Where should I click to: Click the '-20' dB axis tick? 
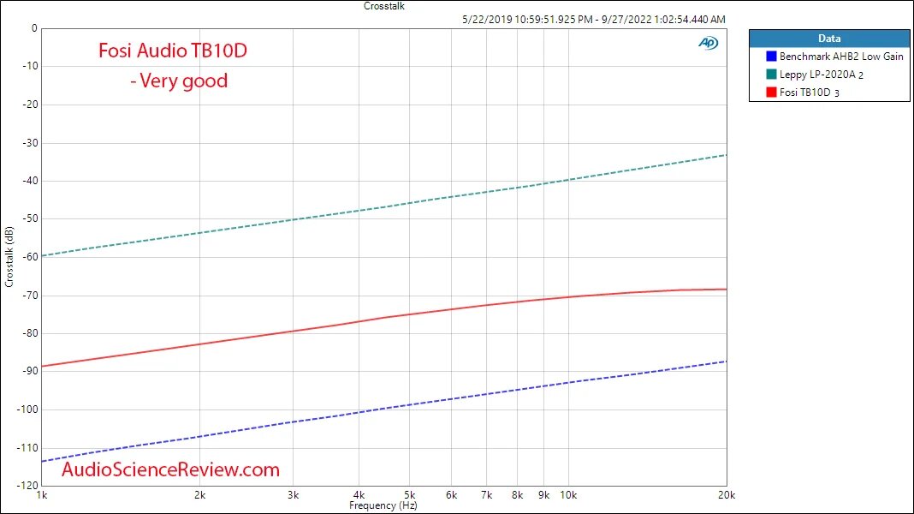(x=30, y=105)
